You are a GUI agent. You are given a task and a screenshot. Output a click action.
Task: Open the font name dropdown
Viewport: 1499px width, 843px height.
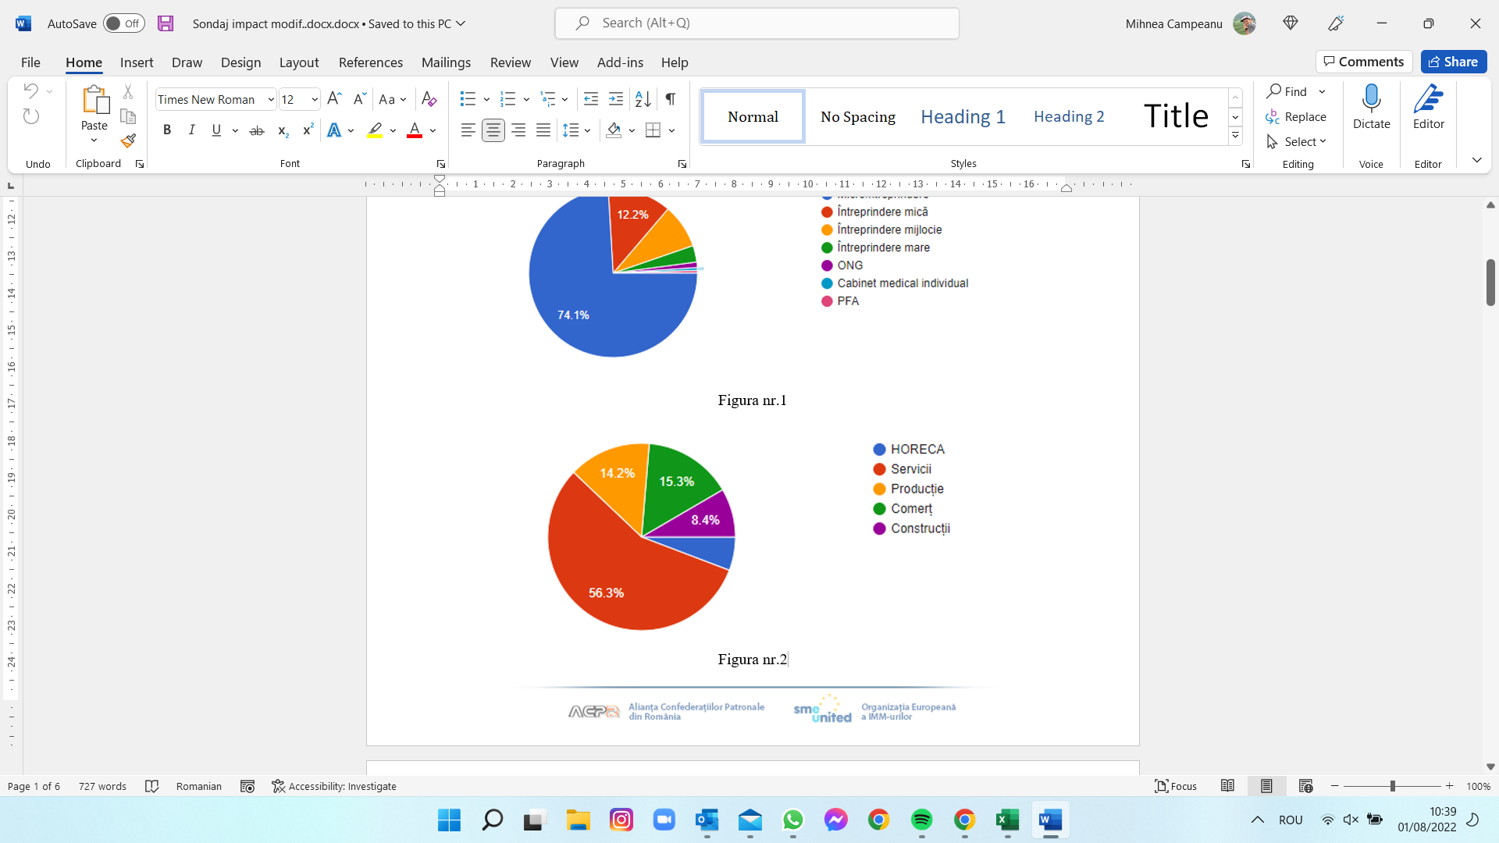pos(271,100)
